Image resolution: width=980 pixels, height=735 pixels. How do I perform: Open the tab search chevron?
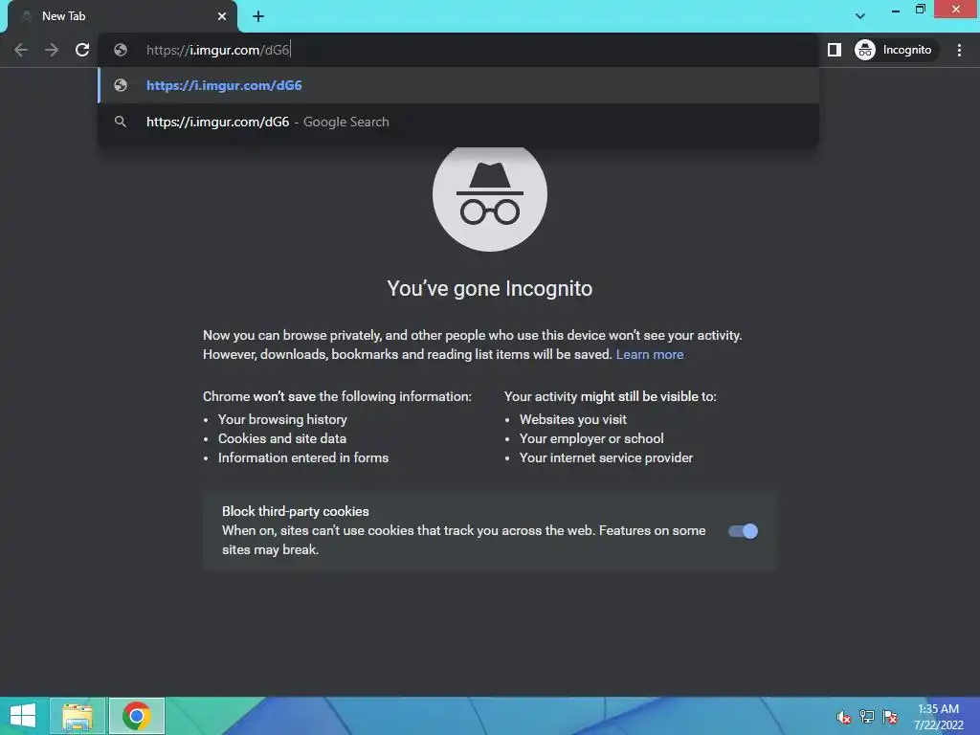click(860, 16)
